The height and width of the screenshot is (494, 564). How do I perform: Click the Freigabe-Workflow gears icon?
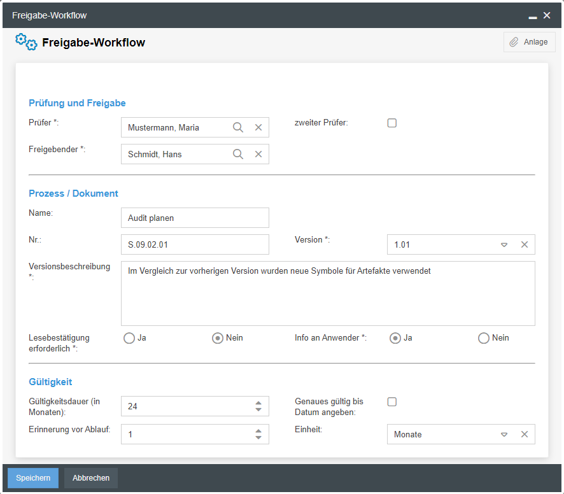26,43
